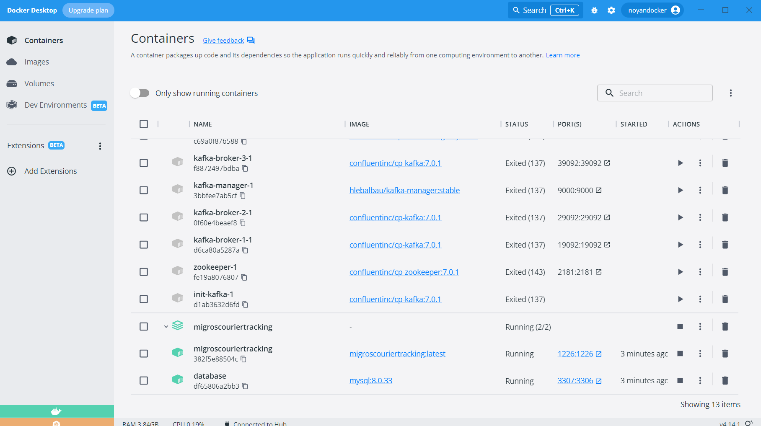Delete the zookeeper-1 container

[725, 272]
